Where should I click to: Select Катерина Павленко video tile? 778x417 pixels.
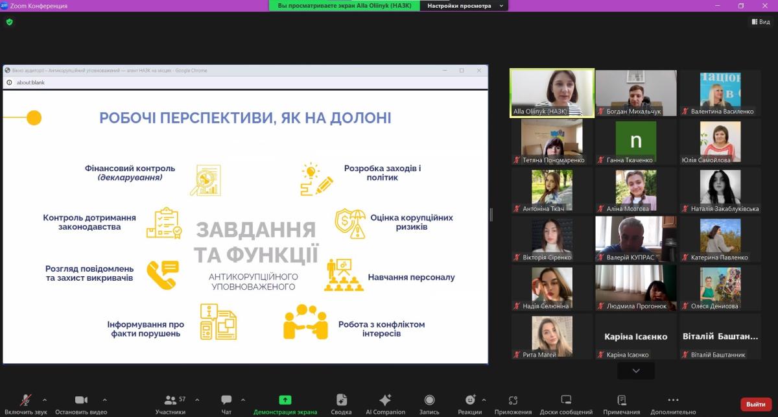click(720, 239)
